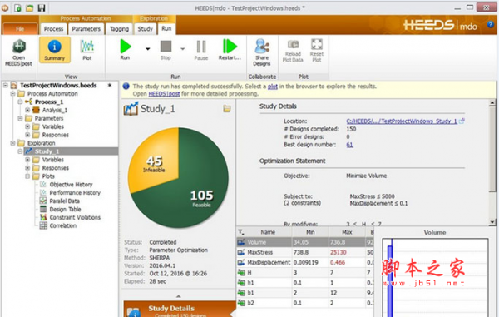The image size is (499, 317).
Task: Open the study folder icon beside Study_1
Action: [x=227, y=109]
